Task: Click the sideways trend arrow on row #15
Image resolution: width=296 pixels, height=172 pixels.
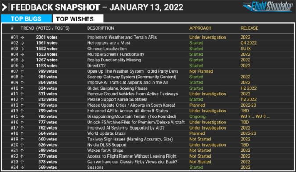Action: coord(22,116)
